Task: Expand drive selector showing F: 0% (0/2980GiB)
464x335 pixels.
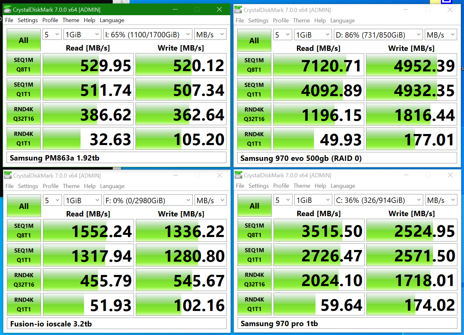Action: 148,200
